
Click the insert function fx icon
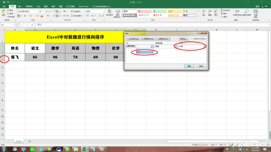pyautogui.click(x=32, y=25)
